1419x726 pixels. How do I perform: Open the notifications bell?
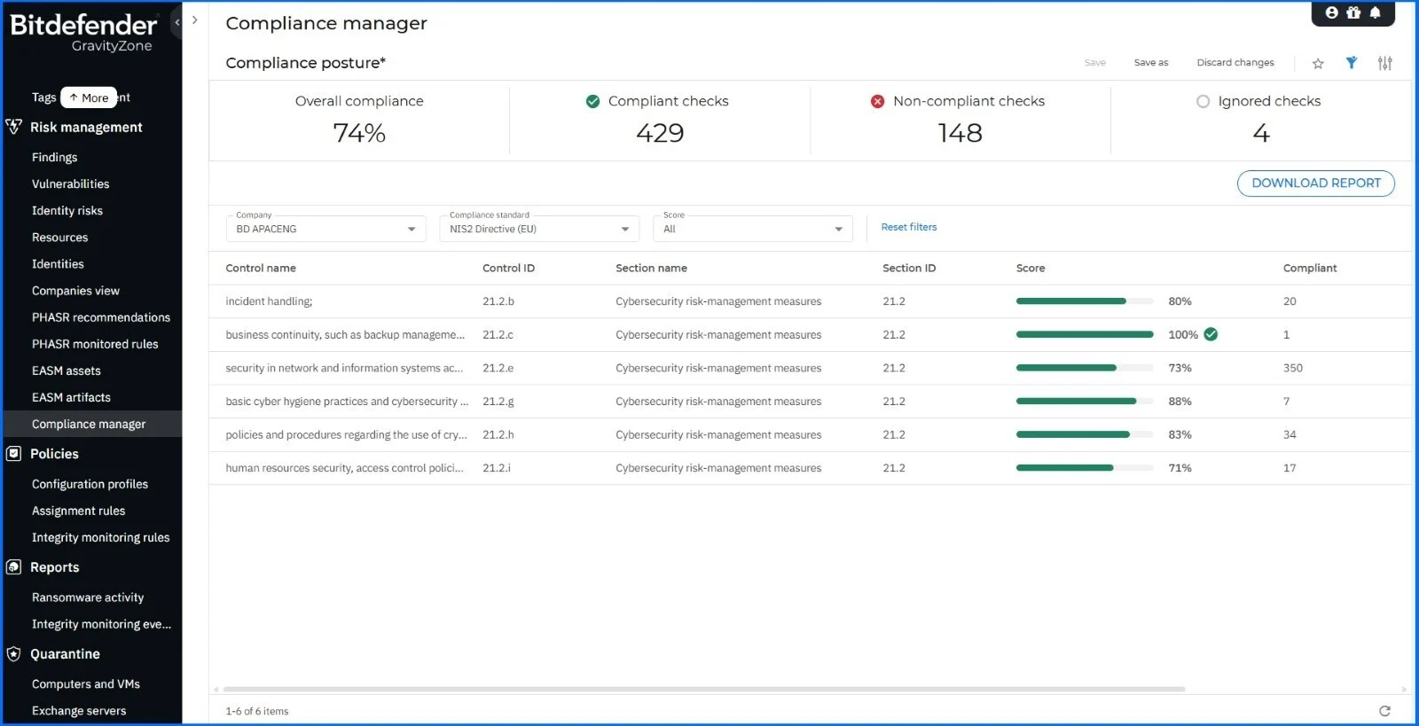[x=1375, y=12]
